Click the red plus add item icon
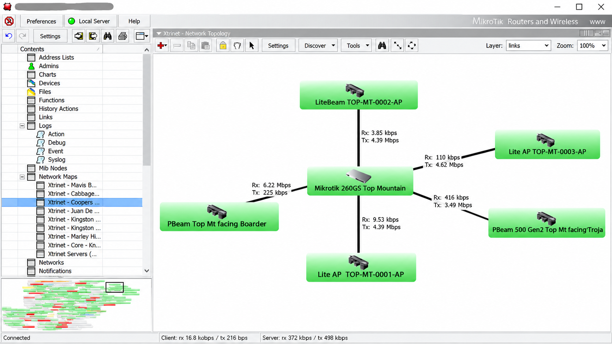The height and width of the screenshot is (344, 612). pyautogui.click(x=162, y=46)
